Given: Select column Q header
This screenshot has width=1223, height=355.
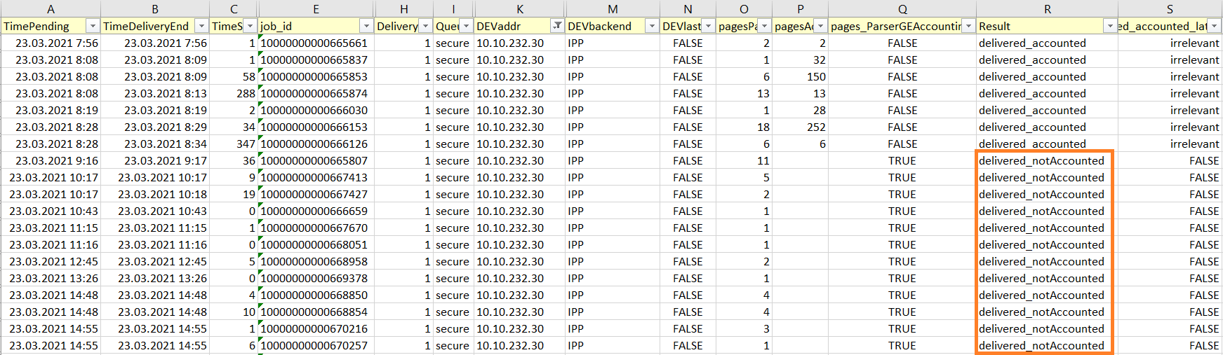Looking at the screenshot, I should pyautogui.click(x=902, y=9).
